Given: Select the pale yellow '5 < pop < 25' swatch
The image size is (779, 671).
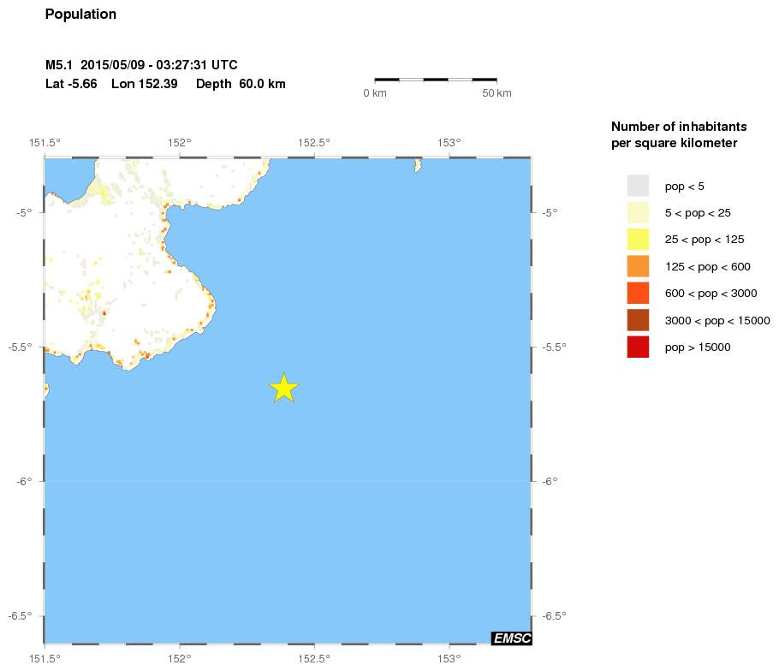Looking at the screenshot, I should click(638, 212).
